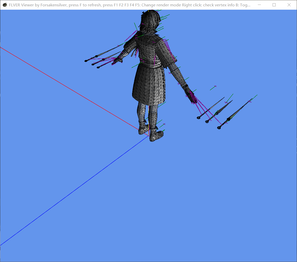The height and width of the screenshot is (262, 297).
Task: Click the character's skirt mesh
Action: [149, 85]
